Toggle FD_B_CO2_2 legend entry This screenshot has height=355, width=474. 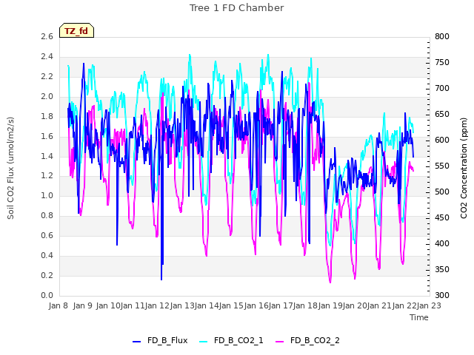click(x=307, y=340)
